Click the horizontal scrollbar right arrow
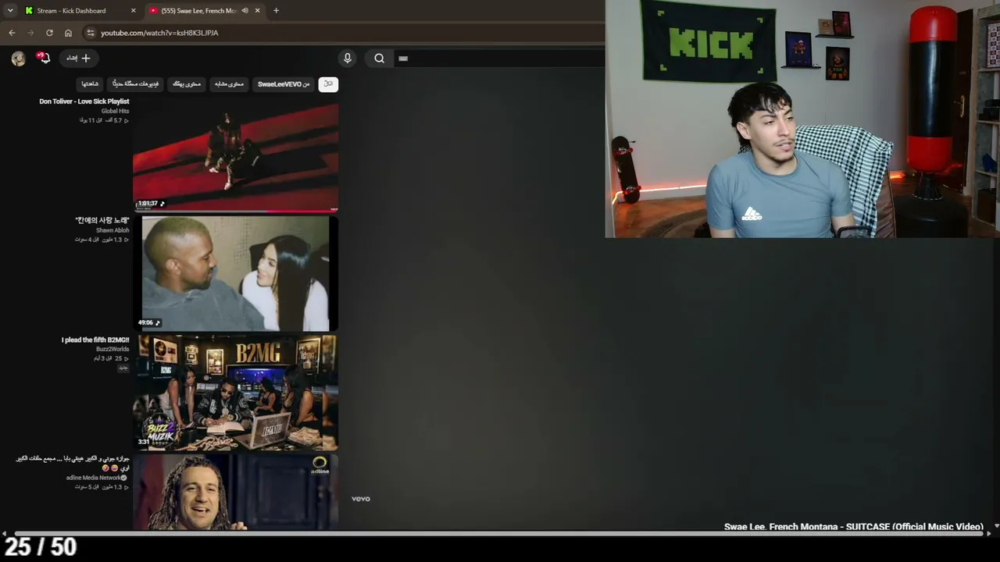The height and width of the screenshot is (562, 1000). (x=989, y=534)
